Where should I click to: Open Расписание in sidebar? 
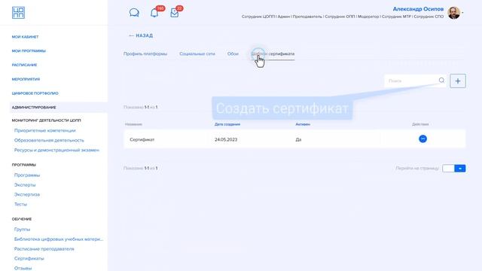(x=24, y=65)
